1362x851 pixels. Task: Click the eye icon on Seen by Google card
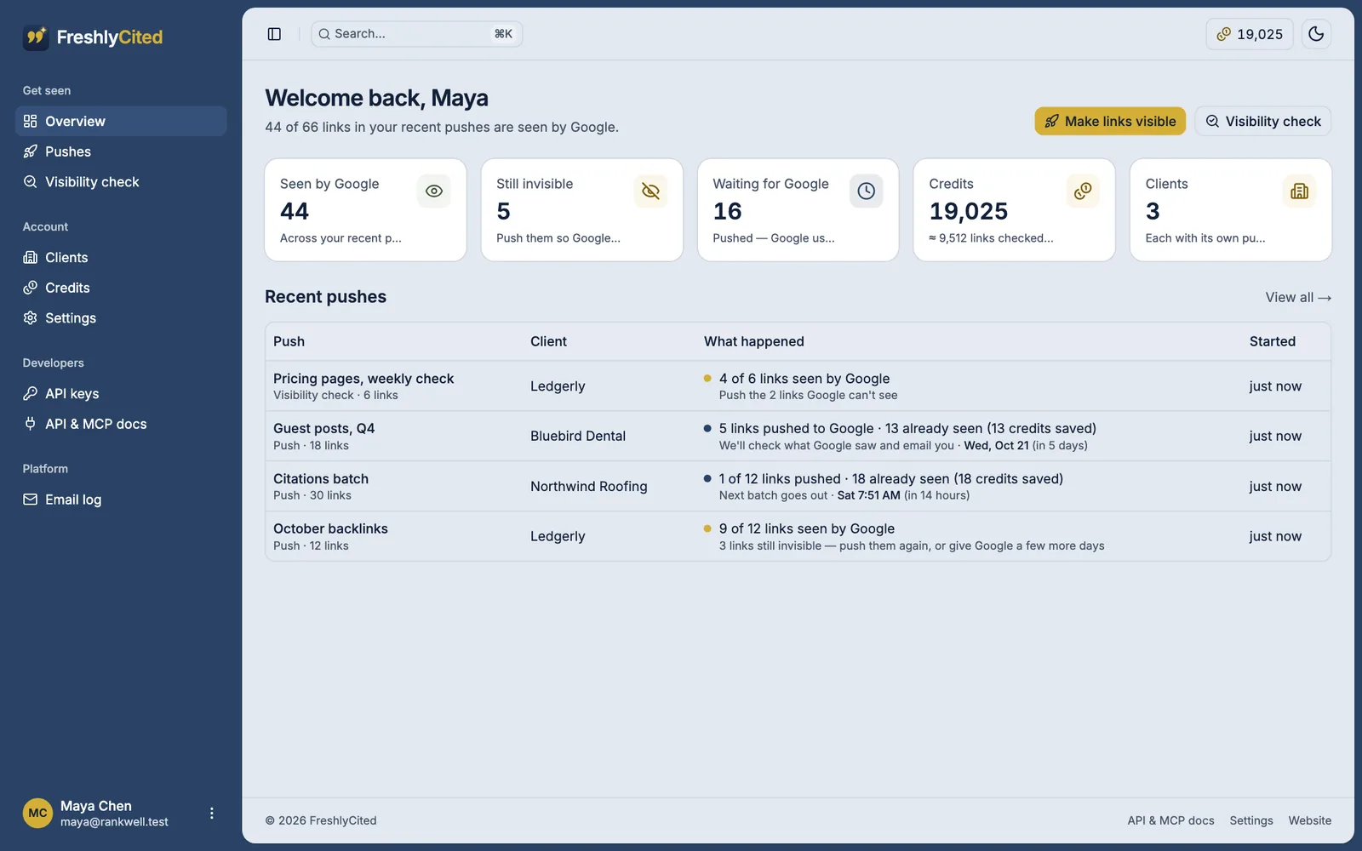(434, 191)
